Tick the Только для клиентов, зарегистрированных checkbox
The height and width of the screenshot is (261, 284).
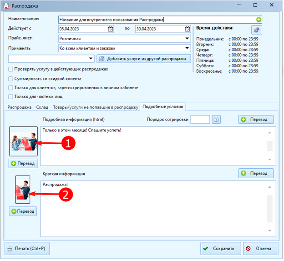[10, 87]
